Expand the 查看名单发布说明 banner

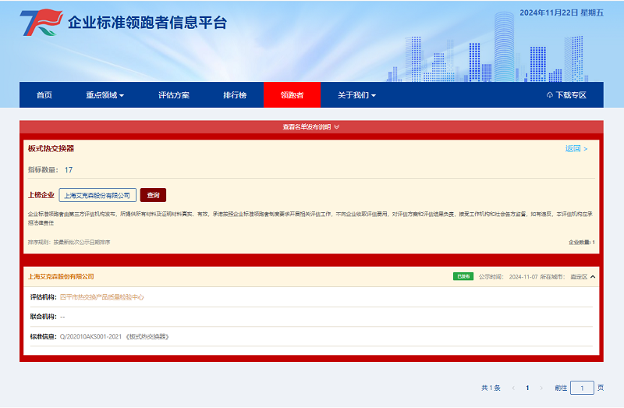tap(311, 127)
